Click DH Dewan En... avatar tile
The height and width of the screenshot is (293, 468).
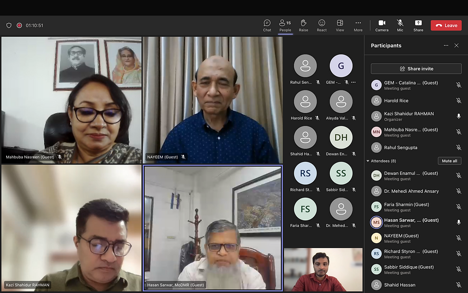click(x=341, y=138)
